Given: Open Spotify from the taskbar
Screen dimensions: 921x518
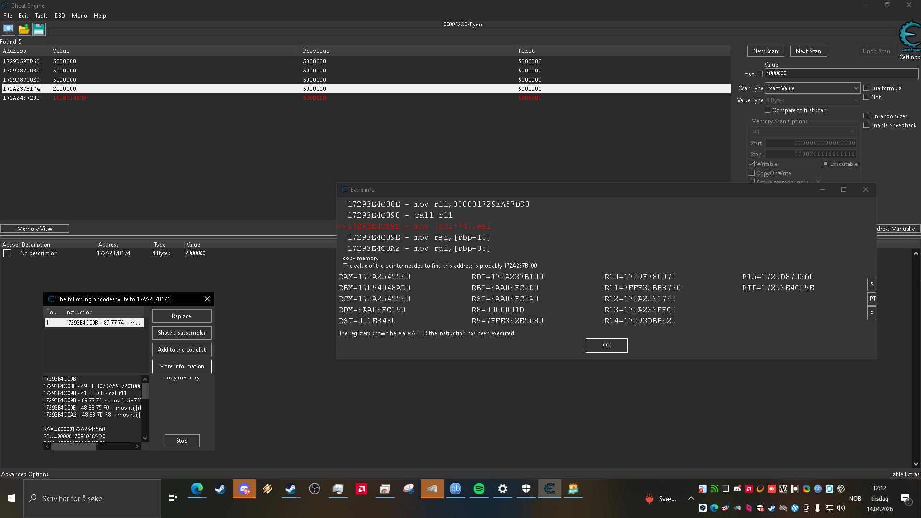Looking at the screenshot, I should point(479,489).
